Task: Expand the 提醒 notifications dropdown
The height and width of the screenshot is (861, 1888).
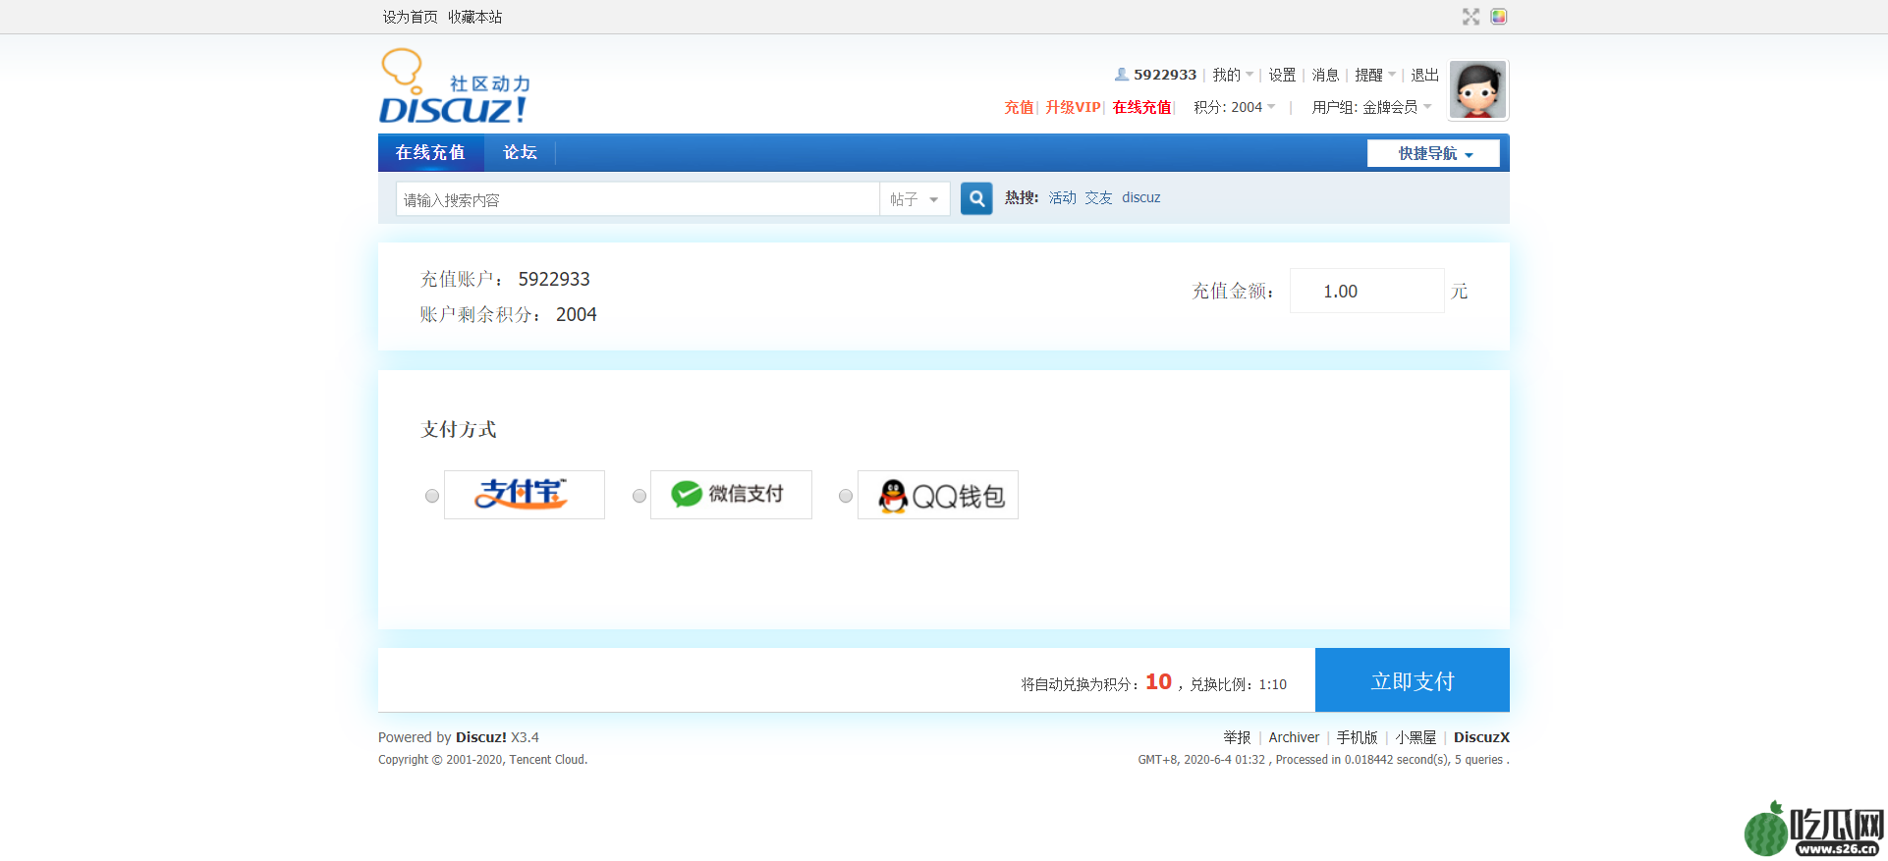Action: (1375, 75)
